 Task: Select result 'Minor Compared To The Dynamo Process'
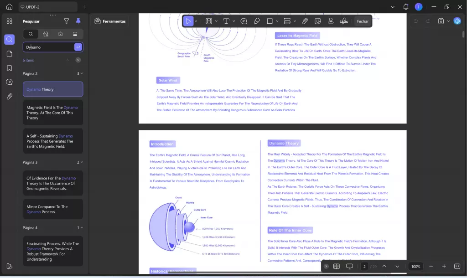coord(53,209)
